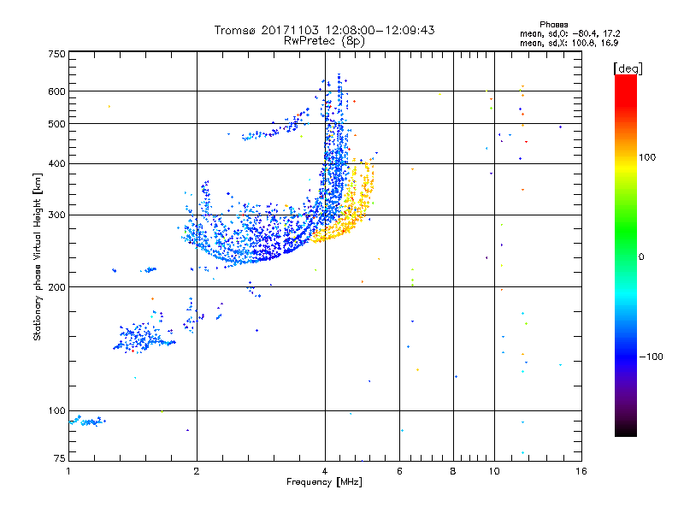Viewport: 684px width, 513px height.
Task: Click the y-axis tick label '400'
Action: point(56,163)
